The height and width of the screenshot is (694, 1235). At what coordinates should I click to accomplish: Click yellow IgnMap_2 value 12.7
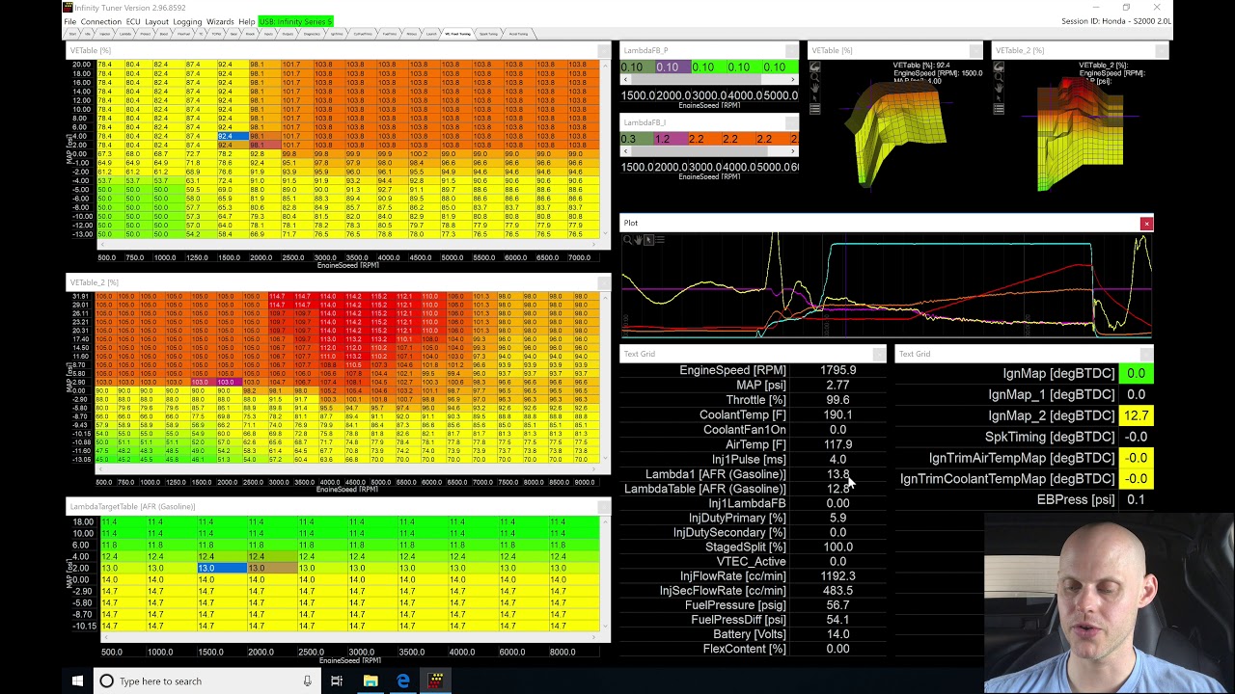coord(1137,415)
